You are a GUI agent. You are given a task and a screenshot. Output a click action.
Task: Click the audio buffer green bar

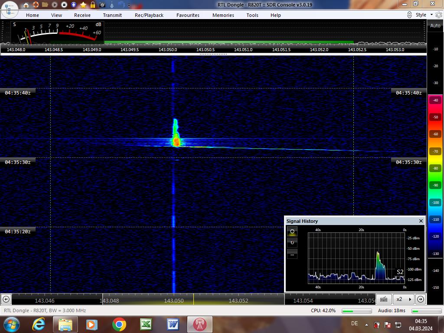(426, 310)
